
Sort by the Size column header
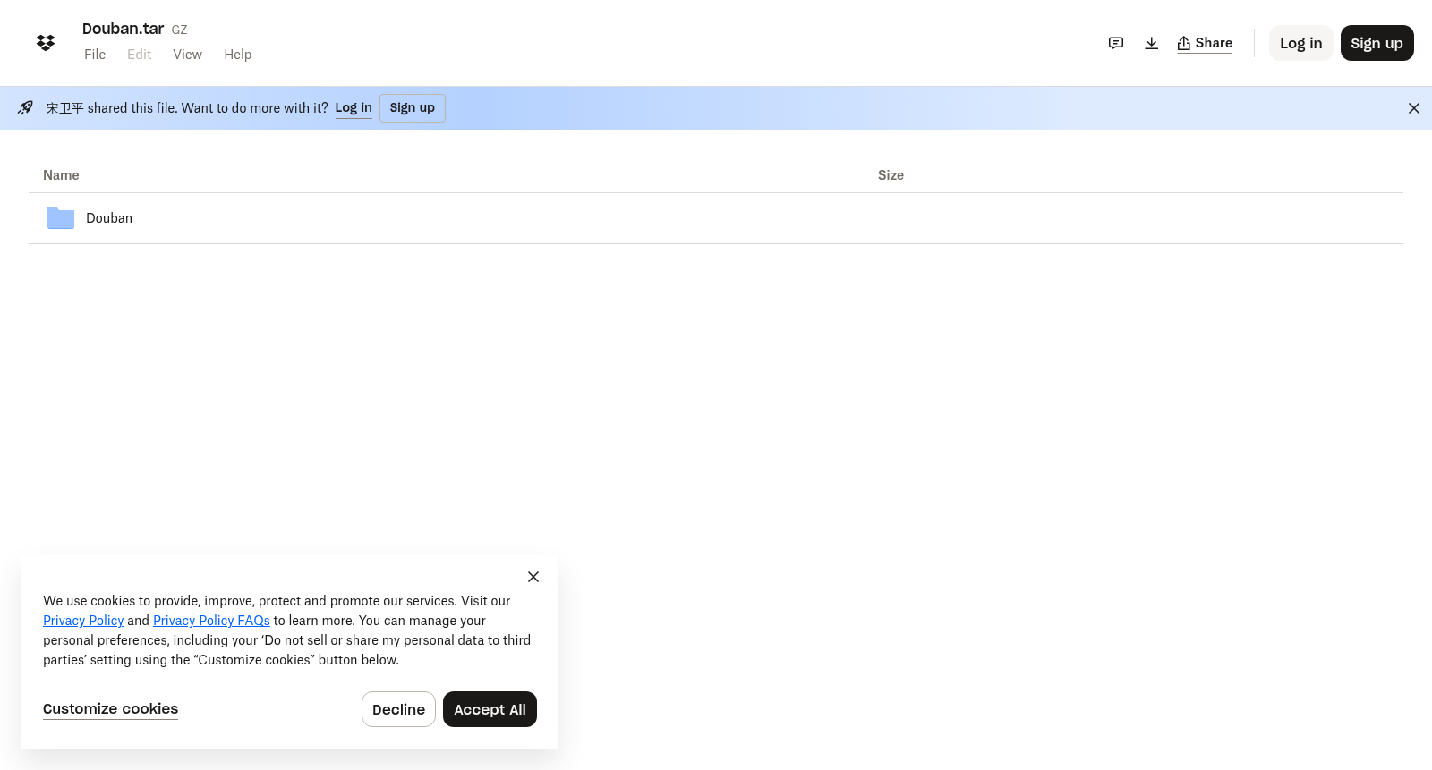click(x=891, y=175)
